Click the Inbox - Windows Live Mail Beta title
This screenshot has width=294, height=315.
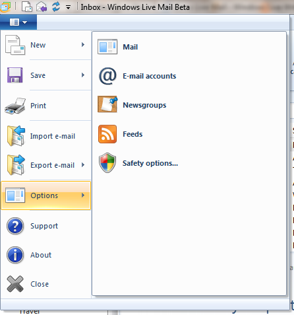135,7
